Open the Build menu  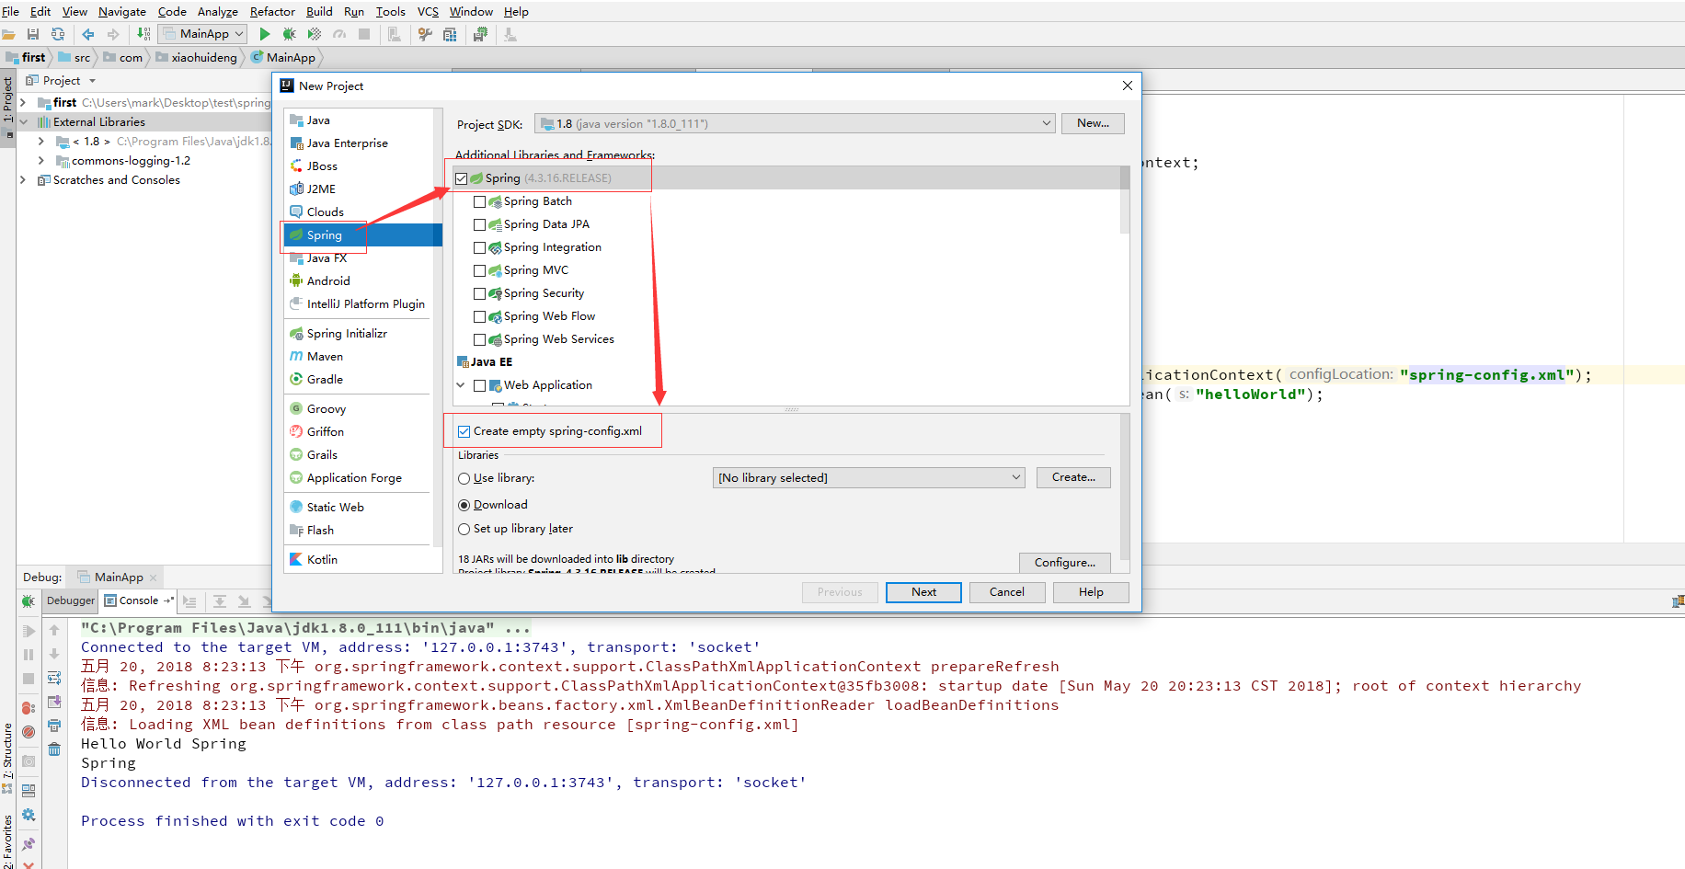(x=319, y=11)
